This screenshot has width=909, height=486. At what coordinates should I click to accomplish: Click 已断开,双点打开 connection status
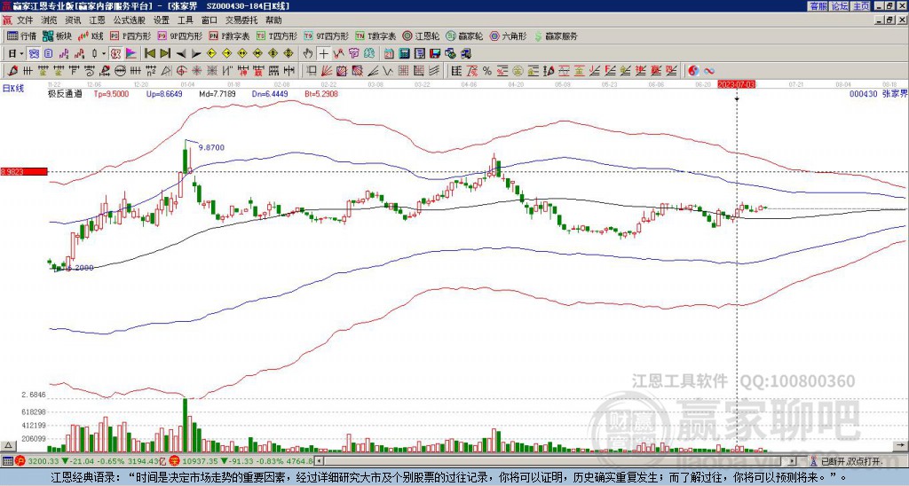pyautogui.click(x=845, y=462)
